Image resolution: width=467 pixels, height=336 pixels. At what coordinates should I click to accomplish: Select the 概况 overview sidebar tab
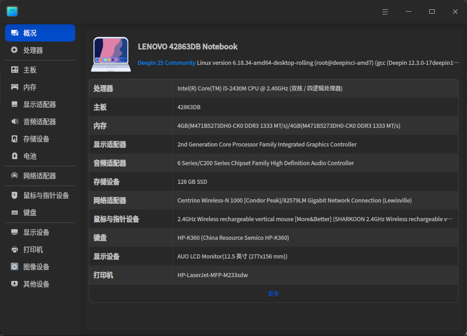coord(40,33)
